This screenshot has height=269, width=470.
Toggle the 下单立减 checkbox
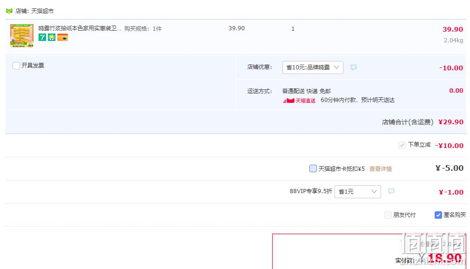pos(402,145)
